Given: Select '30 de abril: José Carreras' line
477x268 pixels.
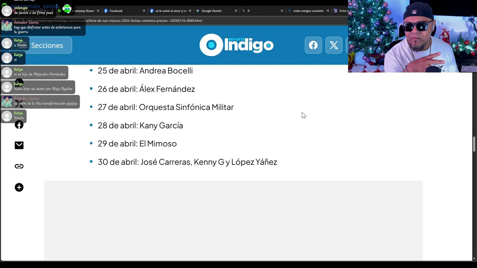Looking at the screenshot, I should pyautogui.click(x=187, y=162).
